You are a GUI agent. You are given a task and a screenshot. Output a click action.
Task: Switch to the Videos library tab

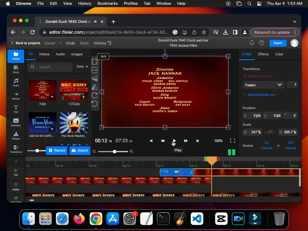(44, 54)
